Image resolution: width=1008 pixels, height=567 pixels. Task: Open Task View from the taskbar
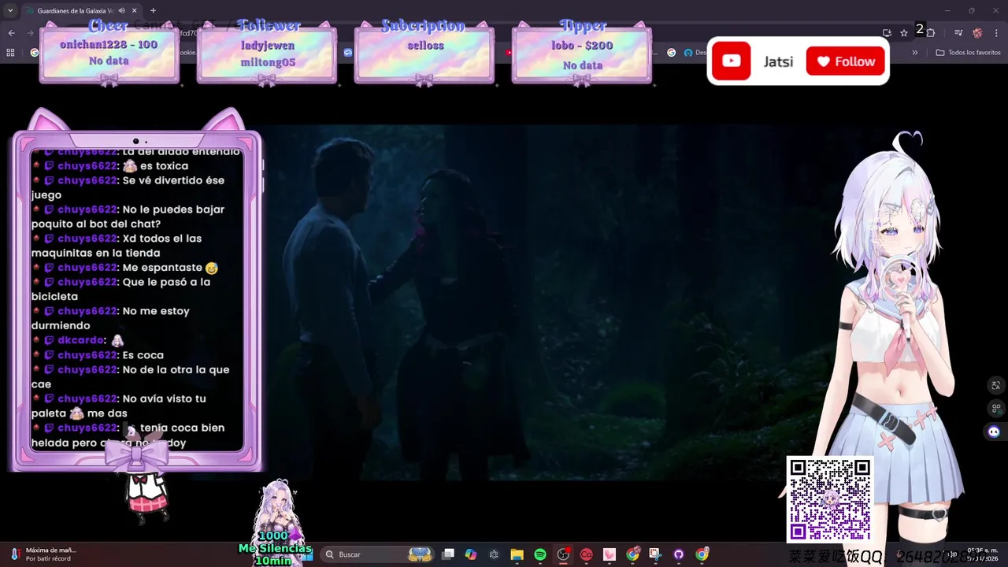coord(448,554)
